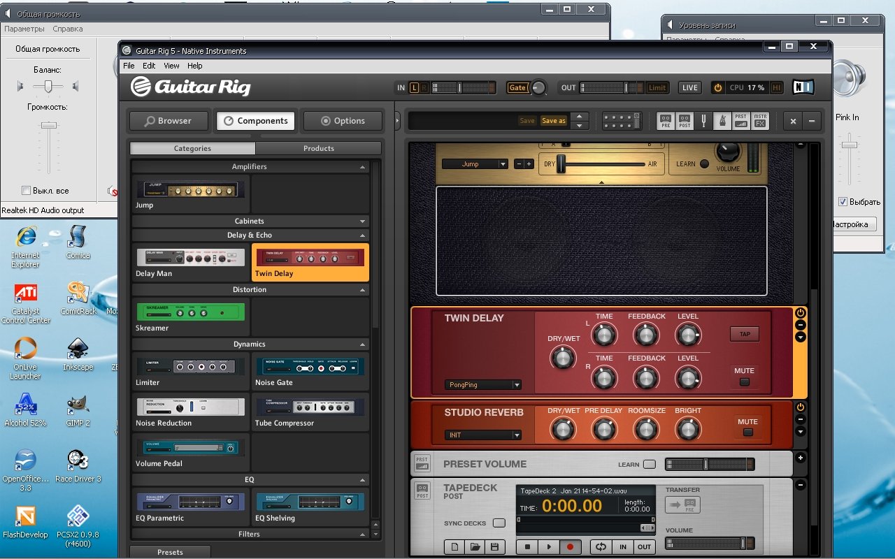Enable SYNC DECKS toggle
Screen dimensions: 895x559
pos(499,523)
